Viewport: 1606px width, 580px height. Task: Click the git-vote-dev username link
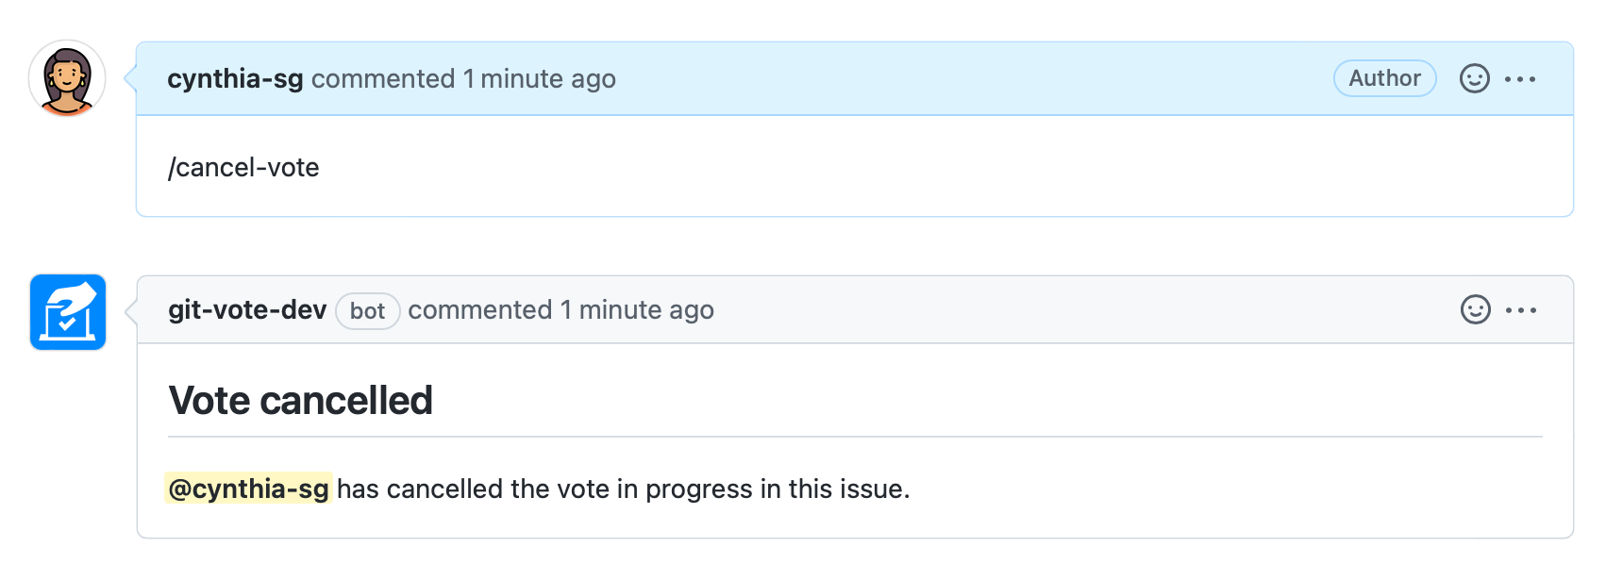pos(247,310)
